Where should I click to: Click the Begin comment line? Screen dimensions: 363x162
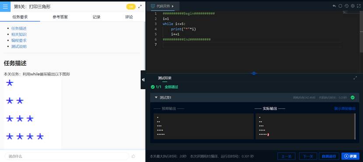click(188, 13)
